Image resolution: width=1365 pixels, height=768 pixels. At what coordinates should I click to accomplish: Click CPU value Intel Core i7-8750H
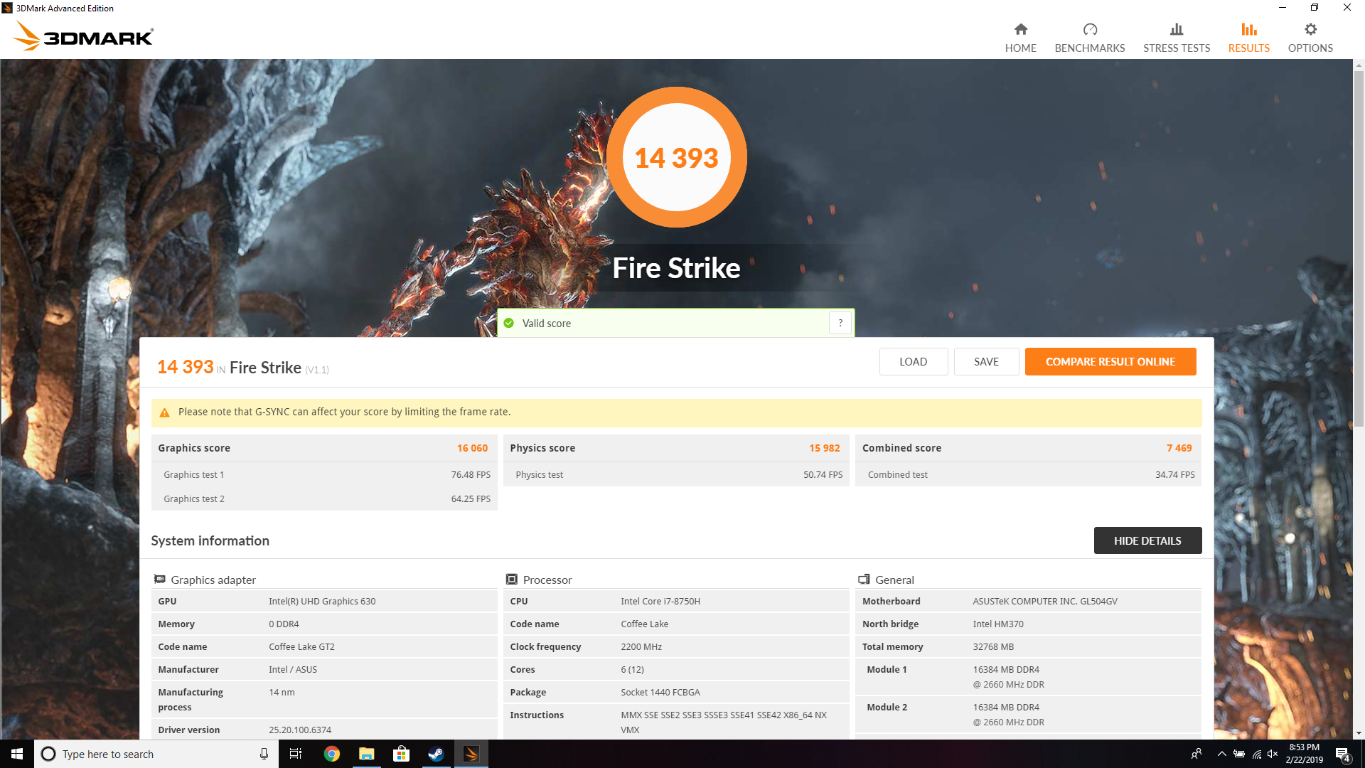tap(660, 601)
